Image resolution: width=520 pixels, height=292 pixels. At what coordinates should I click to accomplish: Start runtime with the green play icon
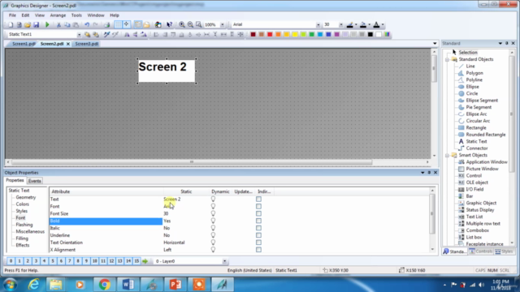47,25
